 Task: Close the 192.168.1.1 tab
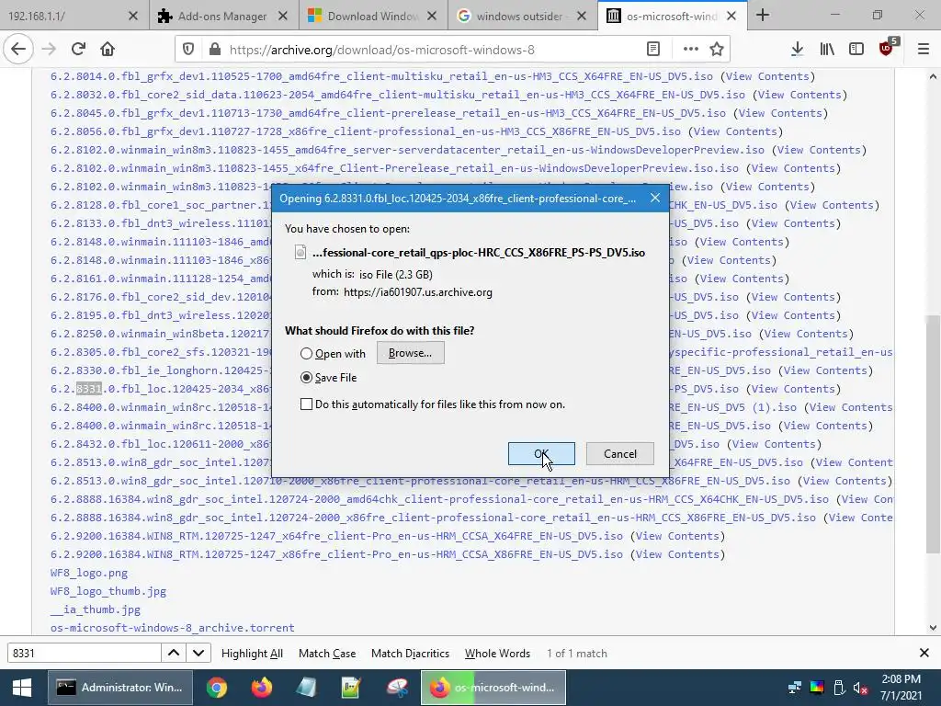tap(133, 17)
